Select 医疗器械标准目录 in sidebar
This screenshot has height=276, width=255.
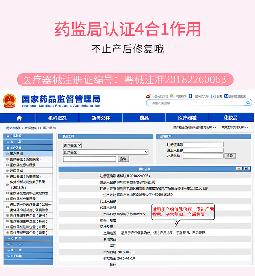pos(28,165)
